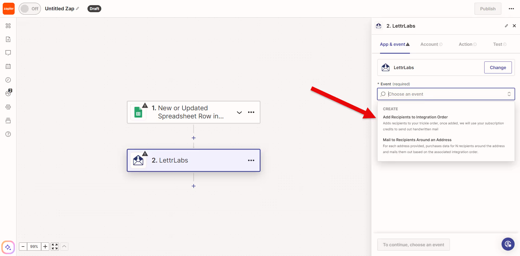Switch to the Account tab
The width and height of the screenshot is (520, 256).
[x=431, y=44]
